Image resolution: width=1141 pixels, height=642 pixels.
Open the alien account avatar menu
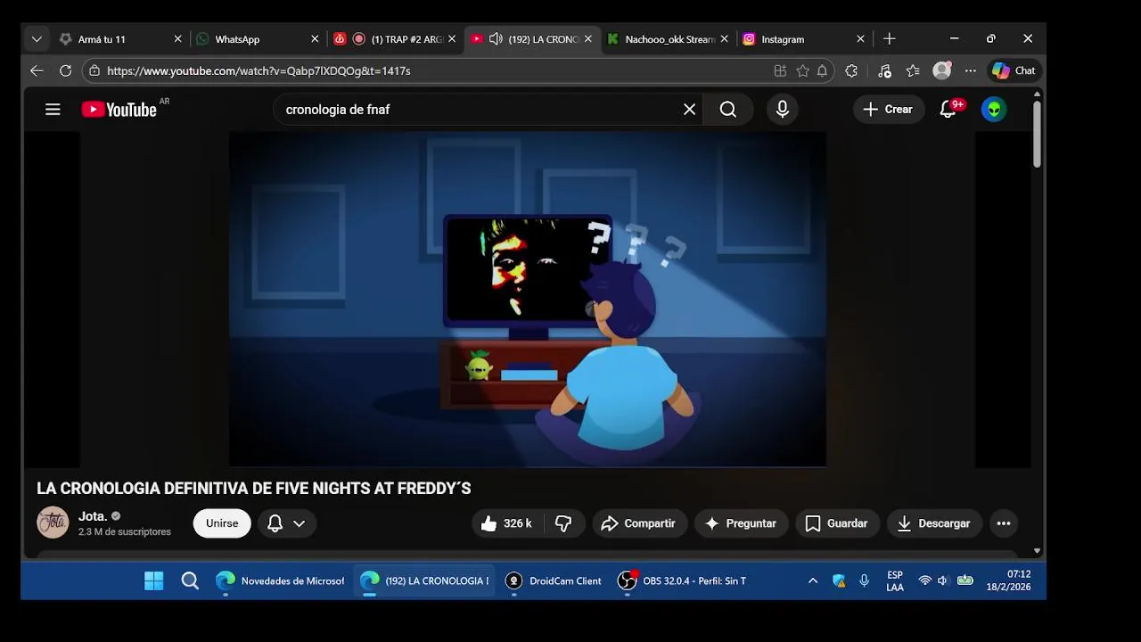(x=994, y=110)
